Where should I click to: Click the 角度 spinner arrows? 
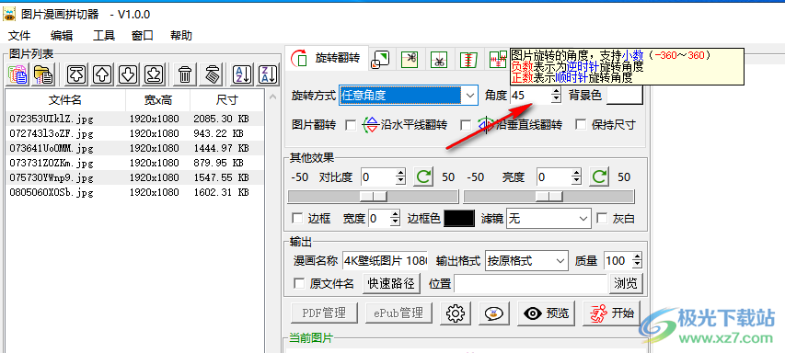[556, 95]
